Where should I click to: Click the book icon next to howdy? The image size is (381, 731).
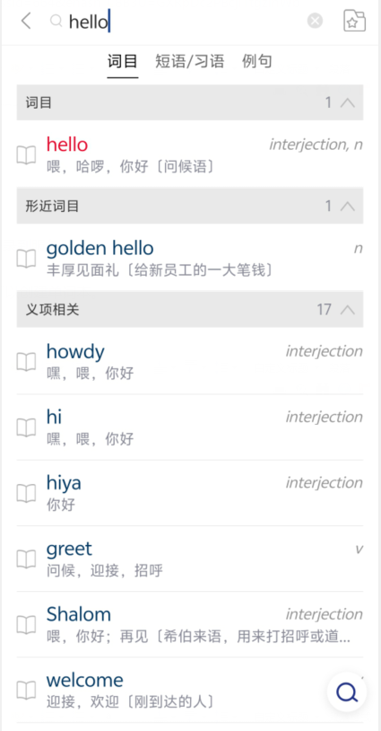[x=26, y=362]
